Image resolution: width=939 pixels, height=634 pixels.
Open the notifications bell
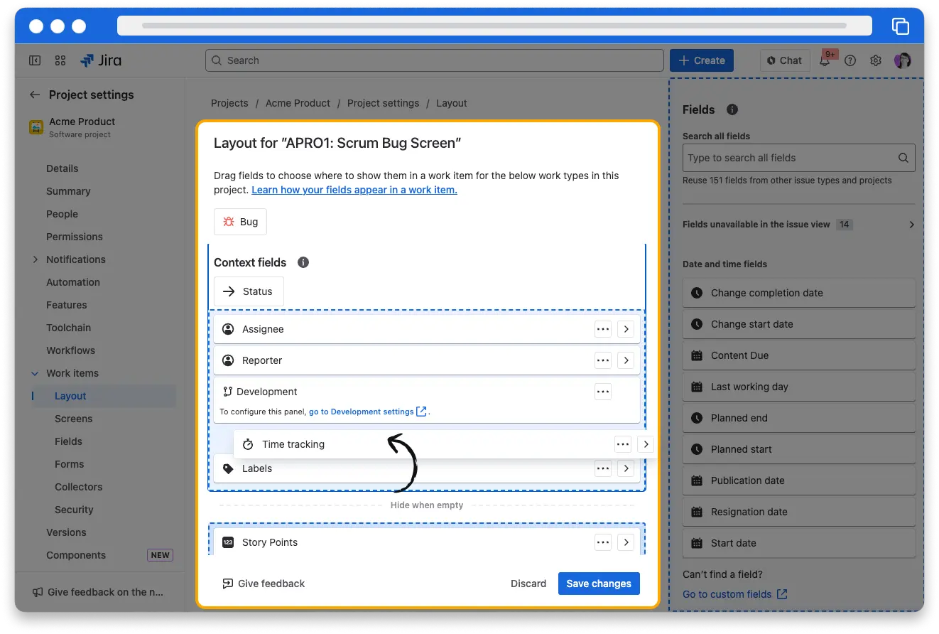point(825,60)
